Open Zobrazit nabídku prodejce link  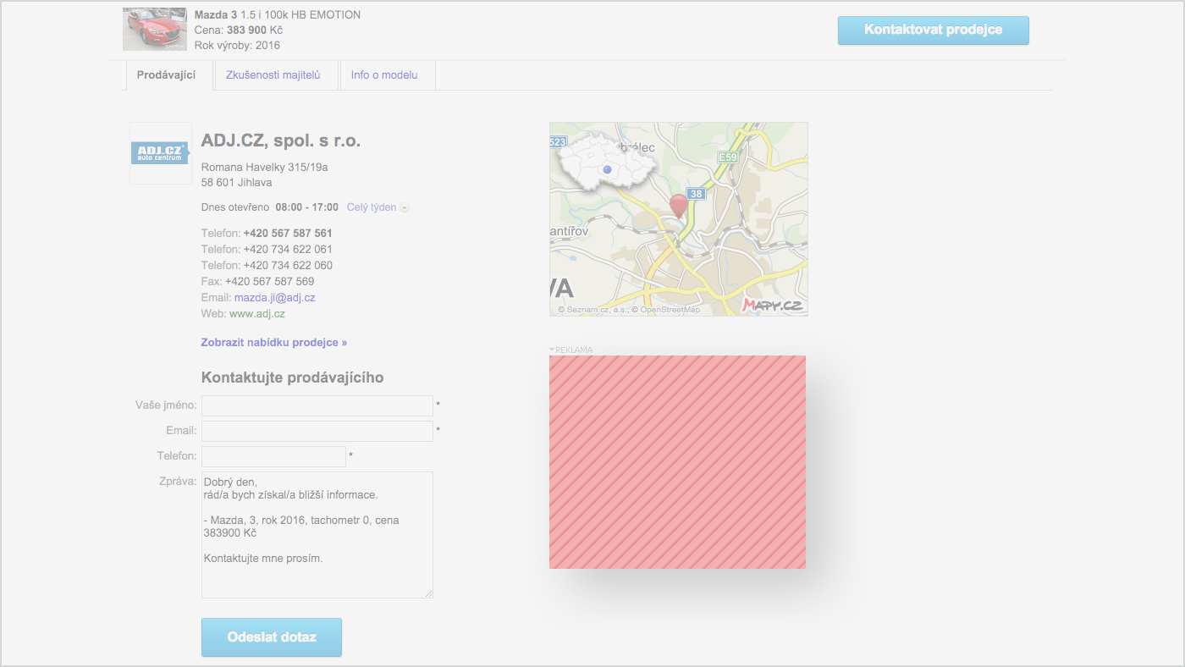click(x=274, y=343)
